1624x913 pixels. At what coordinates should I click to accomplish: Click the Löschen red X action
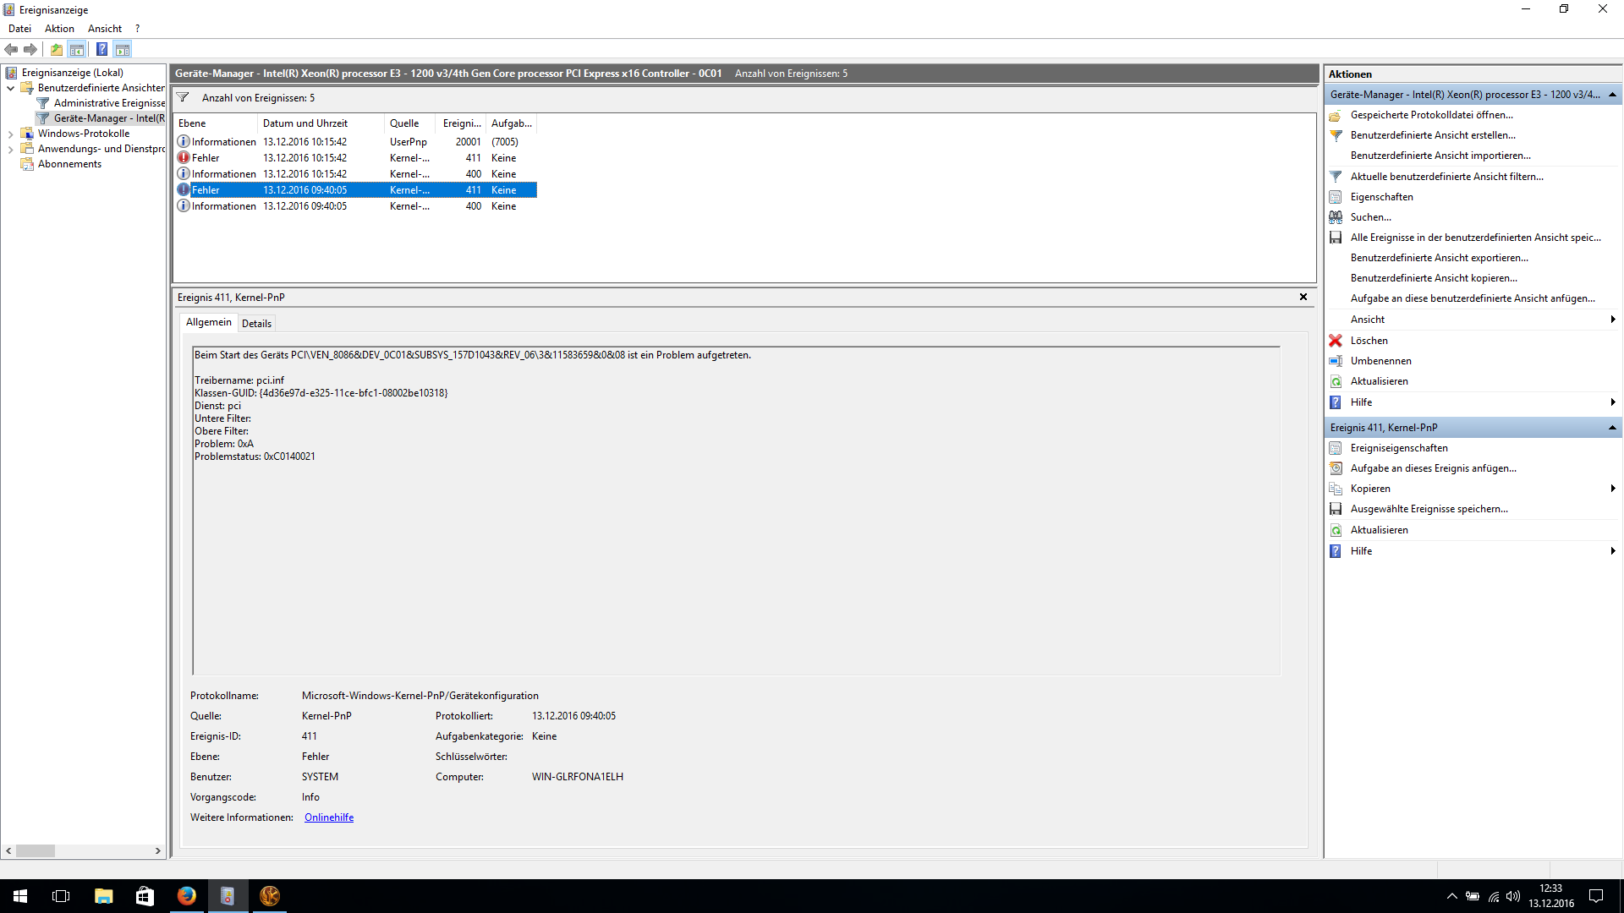pyautogui.click(x=1369, y=341)
